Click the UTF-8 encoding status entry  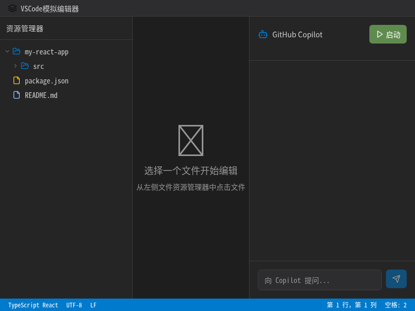click(74, 305)
